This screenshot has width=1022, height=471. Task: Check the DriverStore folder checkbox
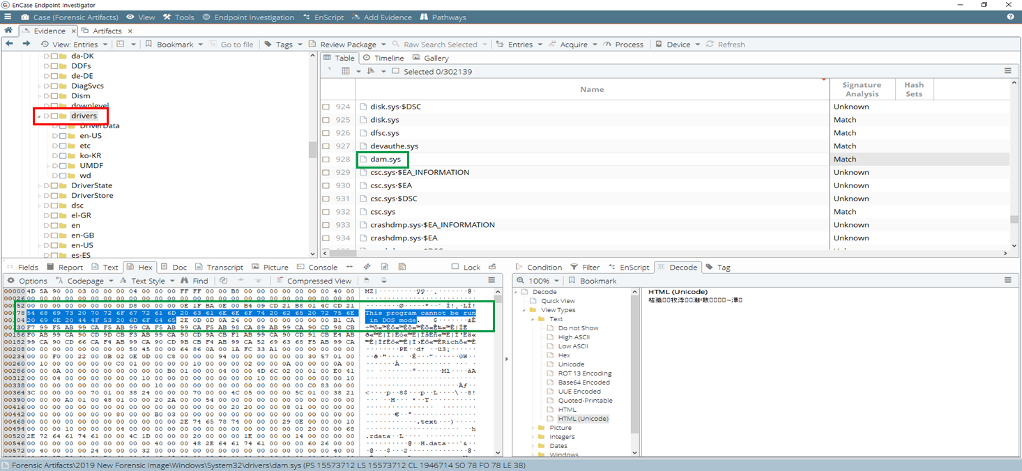[54, 196]
